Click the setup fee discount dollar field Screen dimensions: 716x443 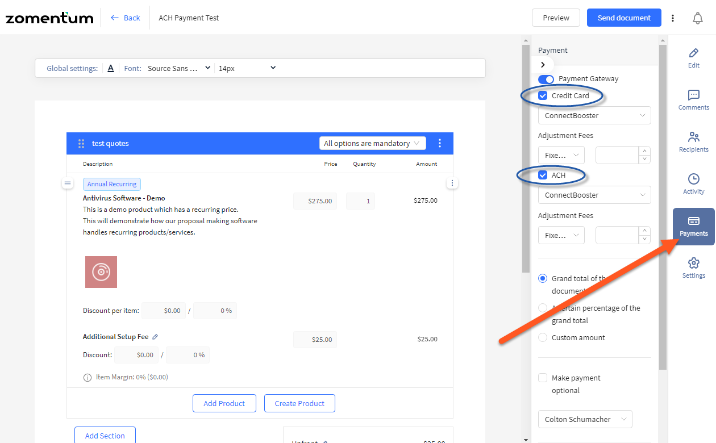coord(136,355)
